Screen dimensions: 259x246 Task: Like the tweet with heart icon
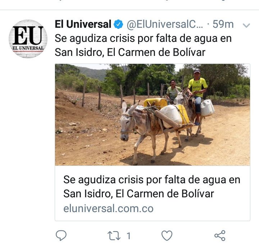[167, 236]
